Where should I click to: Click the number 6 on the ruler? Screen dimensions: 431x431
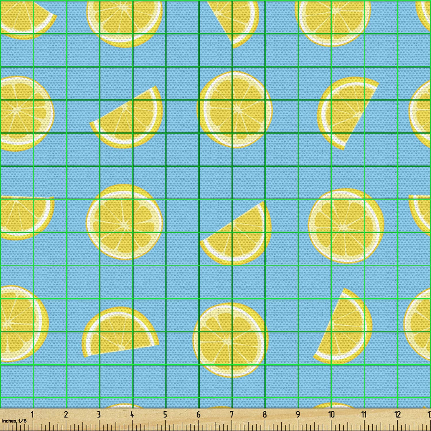[x=198, y=414]
